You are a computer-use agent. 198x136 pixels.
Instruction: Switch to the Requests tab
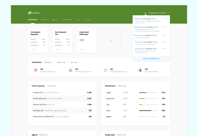coord(45,20)
